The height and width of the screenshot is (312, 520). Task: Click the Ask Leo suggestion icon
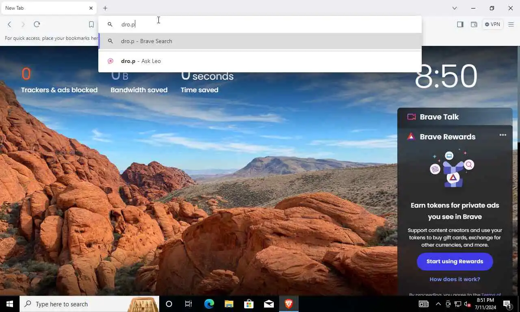[x=110, y=61]
